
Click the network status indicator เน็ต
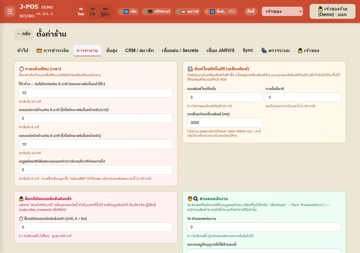pyautogui.click(x=128, y=12)
